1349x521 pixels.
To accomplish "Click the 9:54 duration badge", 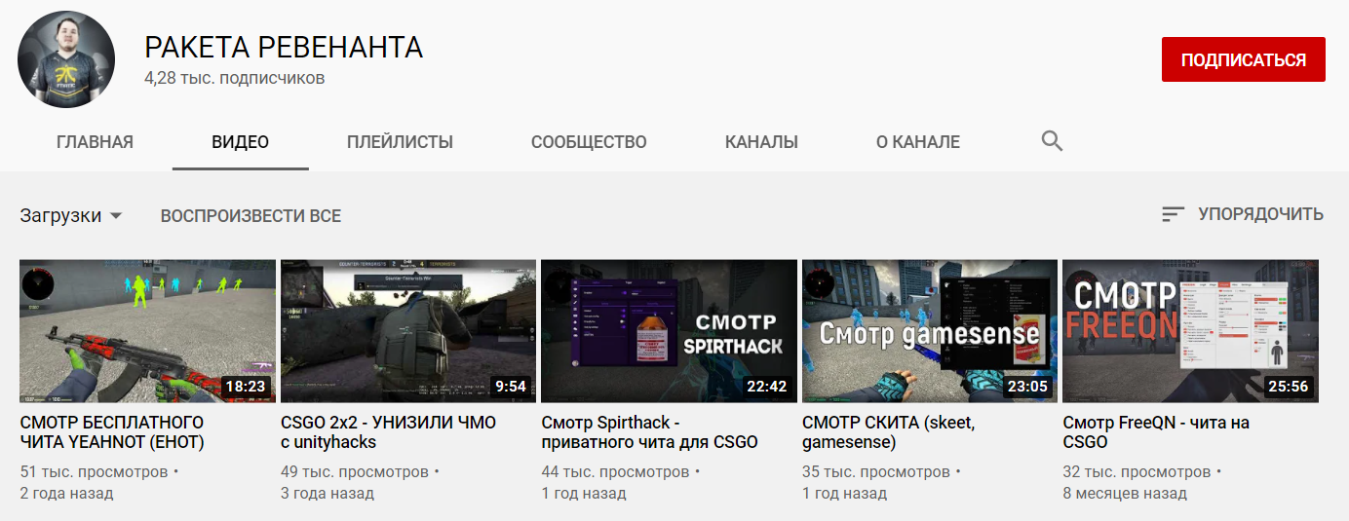I will pyautogui.click(x=511, y=387).
